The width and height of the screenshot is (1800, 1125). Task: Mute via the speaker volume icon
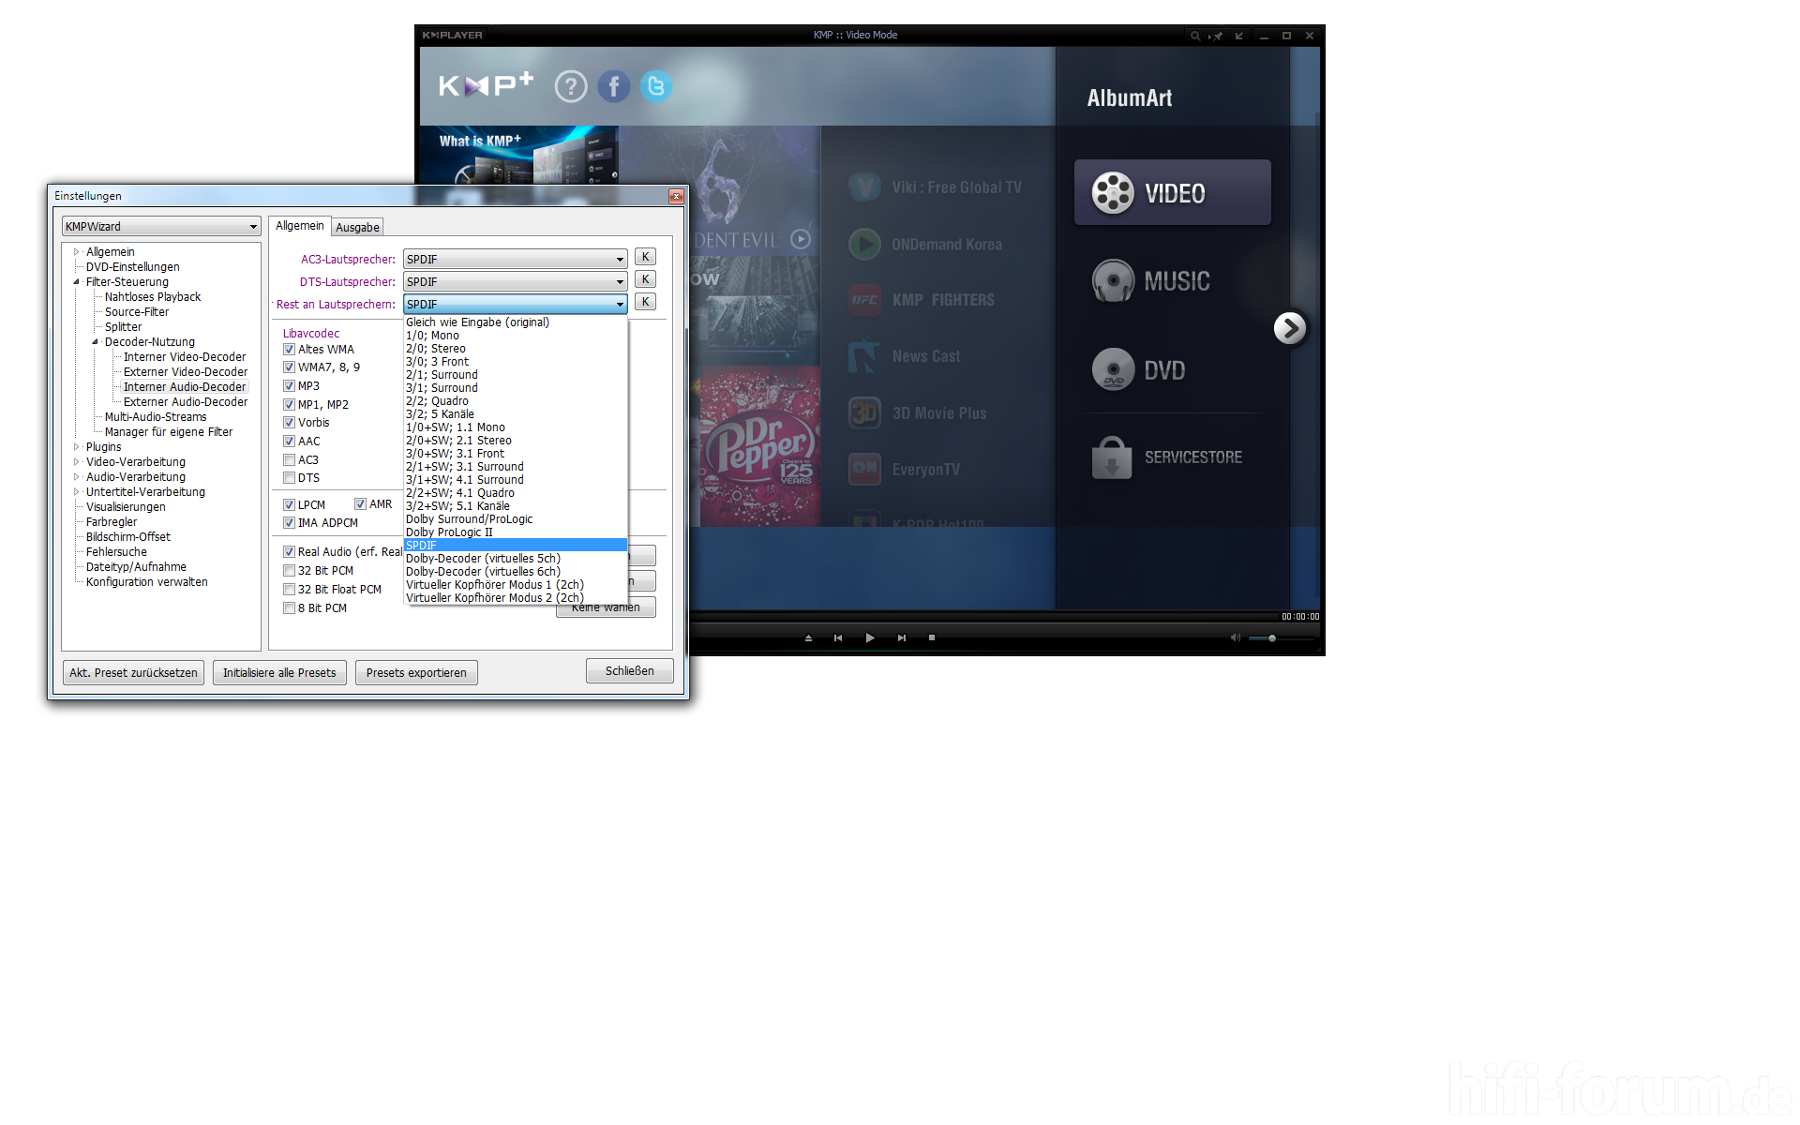(x=1236, y=637)
